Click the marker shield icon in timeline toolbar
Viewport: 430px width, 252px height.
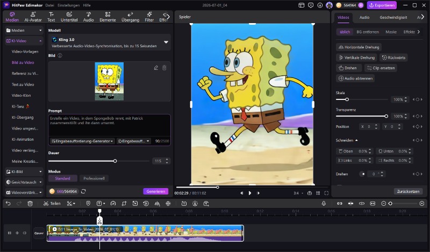coord(88,204)
